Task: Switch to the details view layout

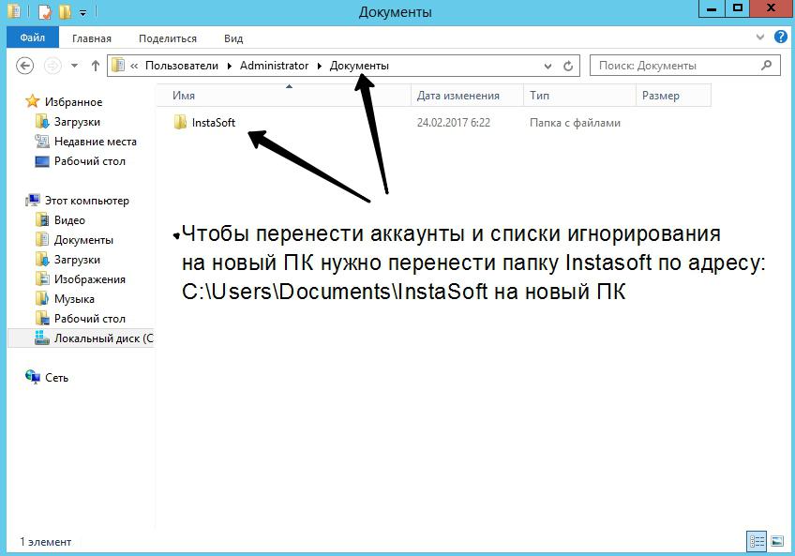Action: (x=757, y=541)
